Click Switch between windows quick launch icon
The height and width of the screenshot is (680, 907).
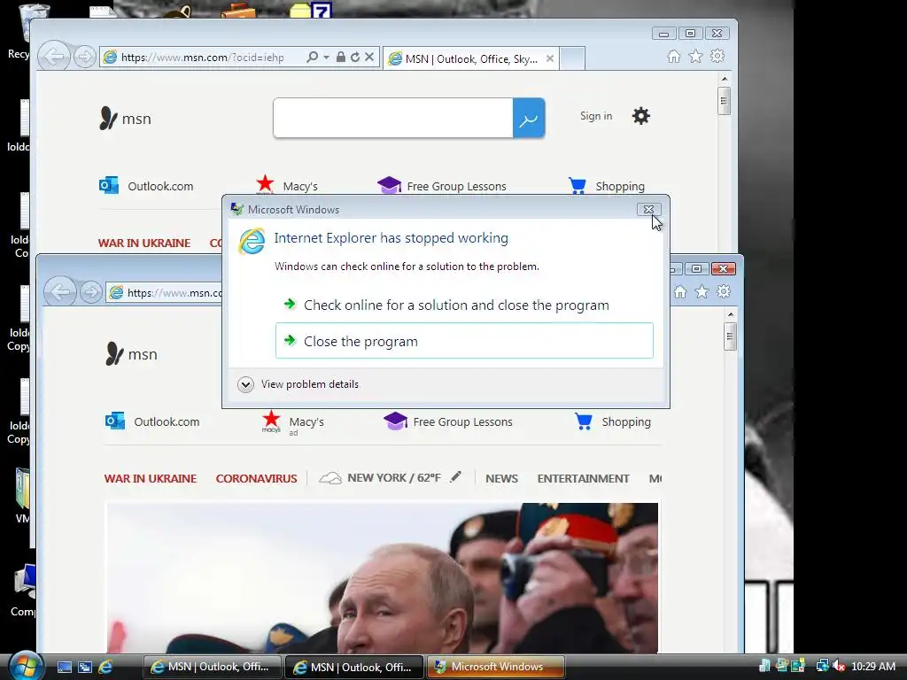85,667
